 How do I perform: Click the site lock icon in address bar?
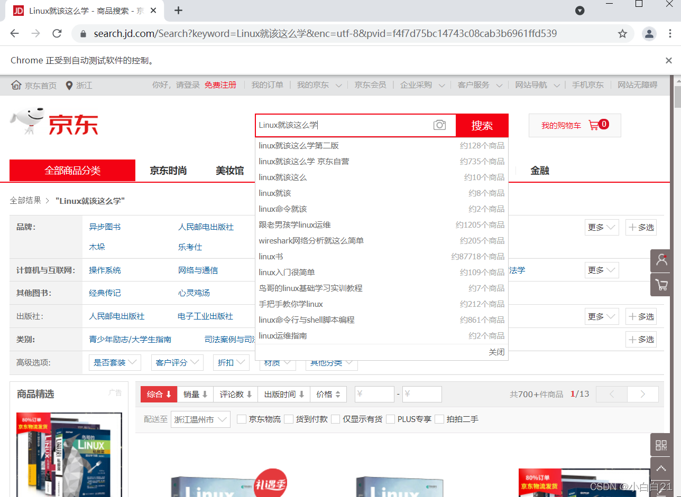(x=82, y=34)
